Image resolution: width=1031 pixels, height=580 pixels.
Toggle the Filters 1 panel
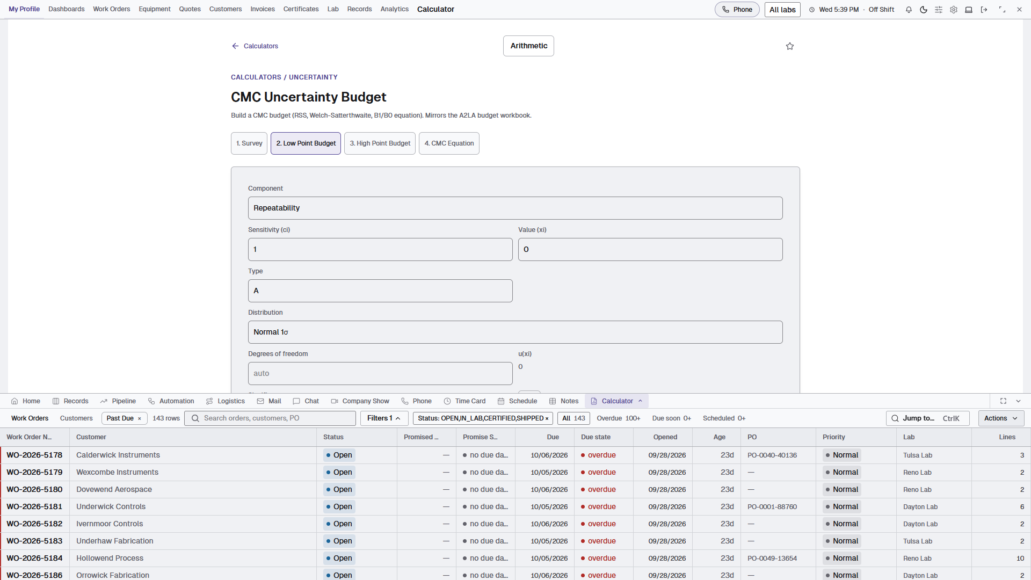pos(384,418)
